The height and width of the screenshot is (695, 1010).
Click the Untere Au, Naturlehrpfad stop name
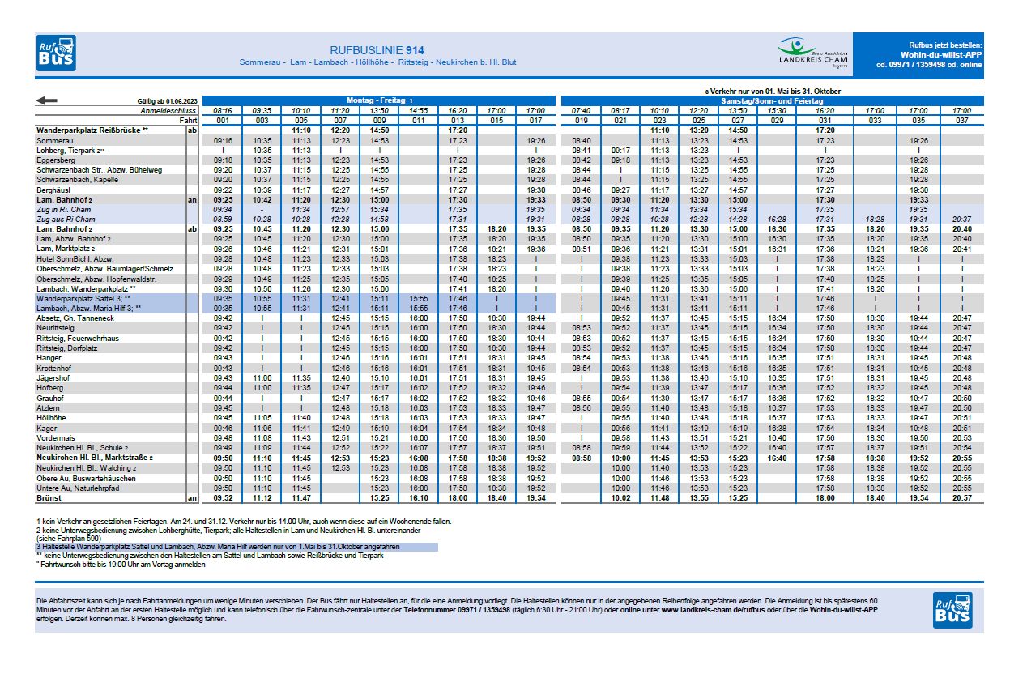click(x=79, y=488)
